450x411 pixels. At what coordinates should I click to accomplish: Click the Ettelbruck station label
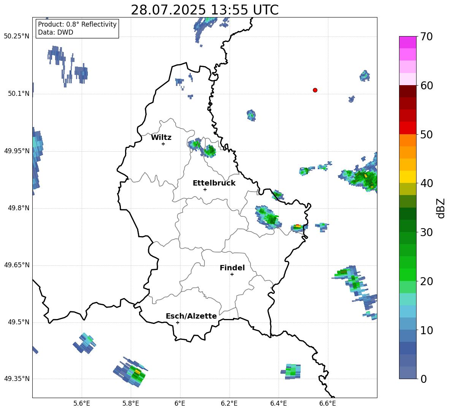[214, 183]
